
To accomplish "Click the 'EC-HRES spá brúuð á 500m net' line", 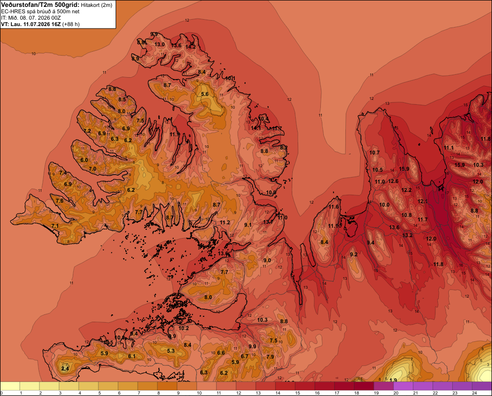I will 40,12.
